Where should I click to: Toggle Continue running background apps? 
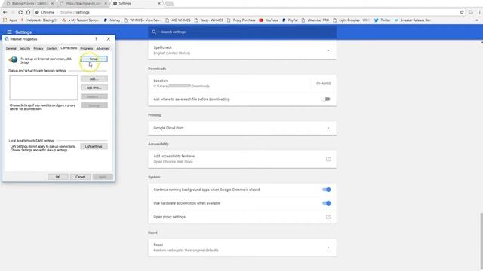[326, 190]
